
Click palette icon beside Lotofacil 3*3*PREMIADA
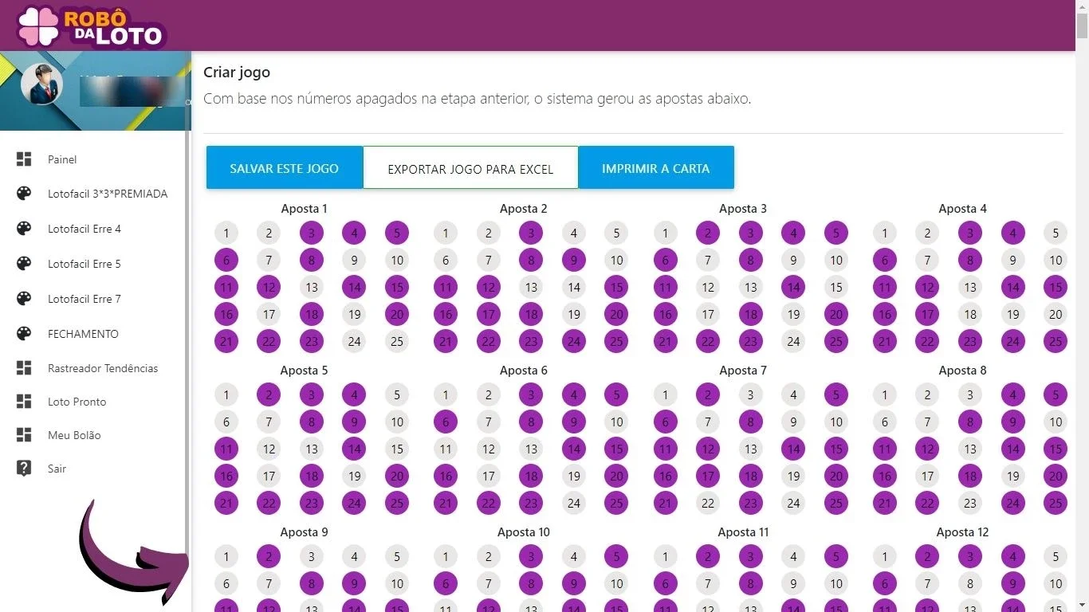[24, 194]
